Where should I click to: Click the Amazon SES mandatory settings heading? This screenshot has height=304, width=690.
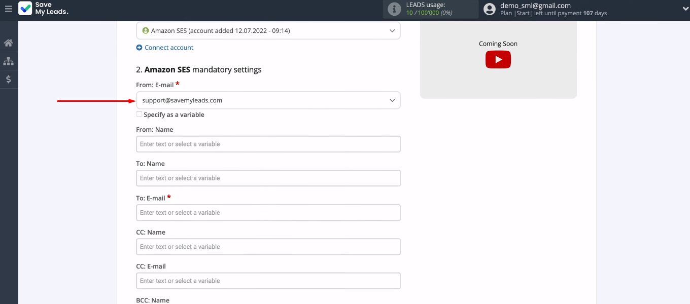pyautogui.click(x=199, y=69)
